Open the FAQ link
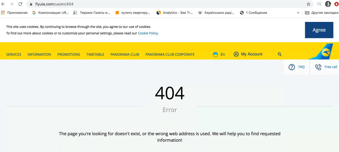Screen dimensions: 339x152 tap(302, 67)
